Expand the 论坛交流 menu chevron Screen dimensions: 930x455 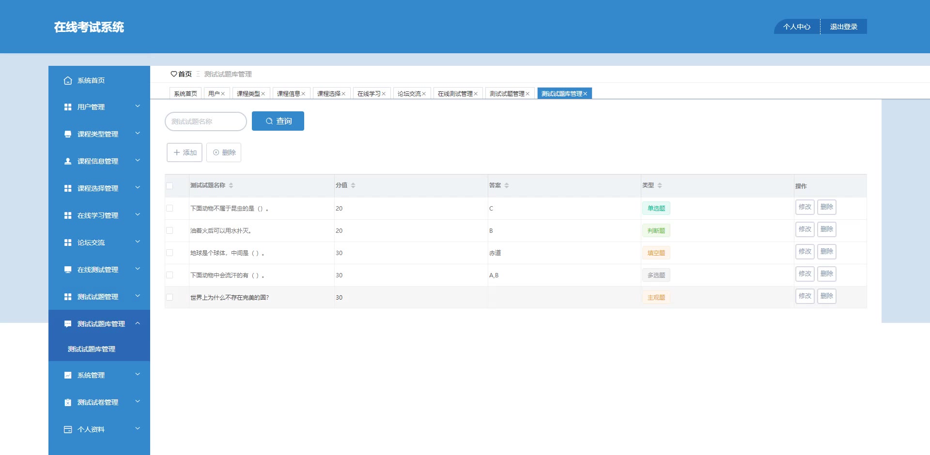point(138,242)
